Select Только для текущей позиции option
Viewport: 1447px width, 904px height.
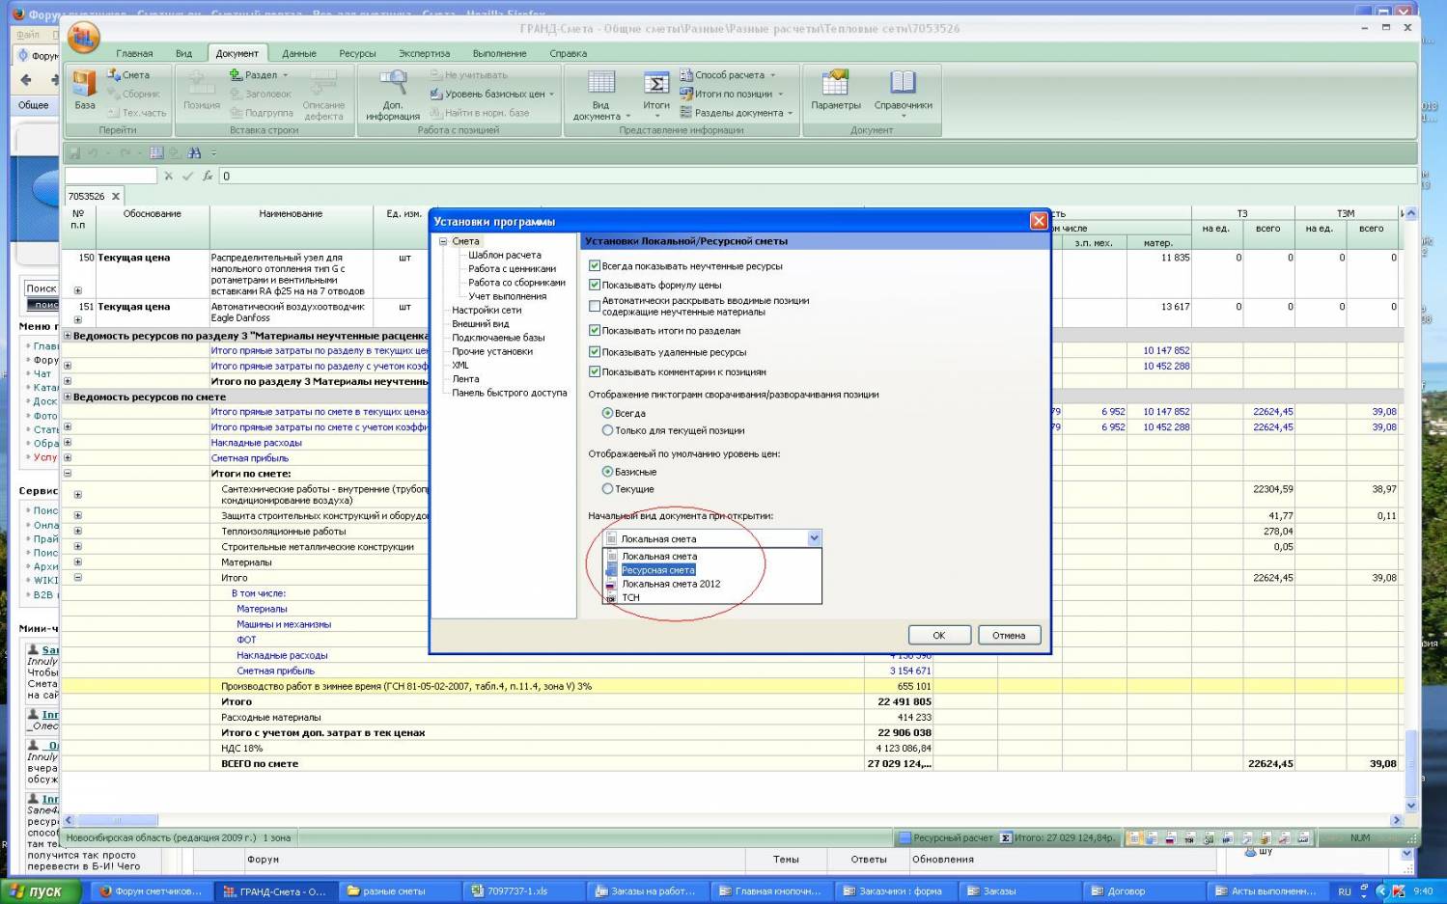607,430
